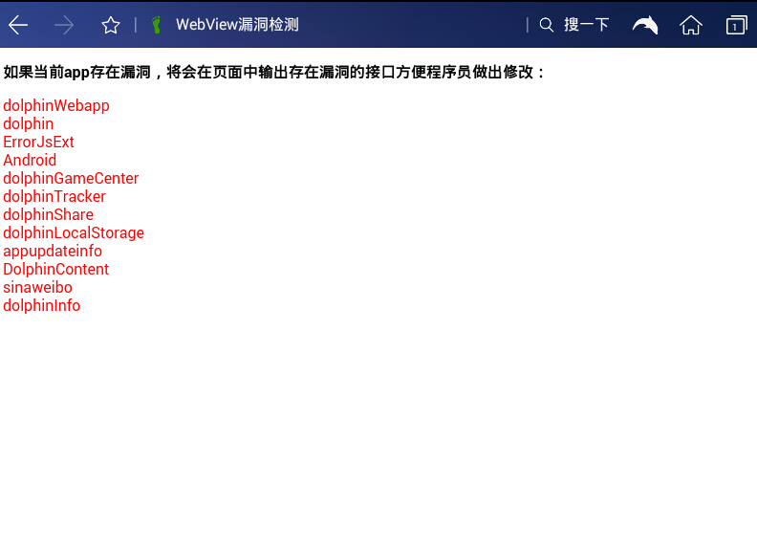Open the tabs counter icon
The height and width of the screenshot is (551, 757).
(736, 25)
